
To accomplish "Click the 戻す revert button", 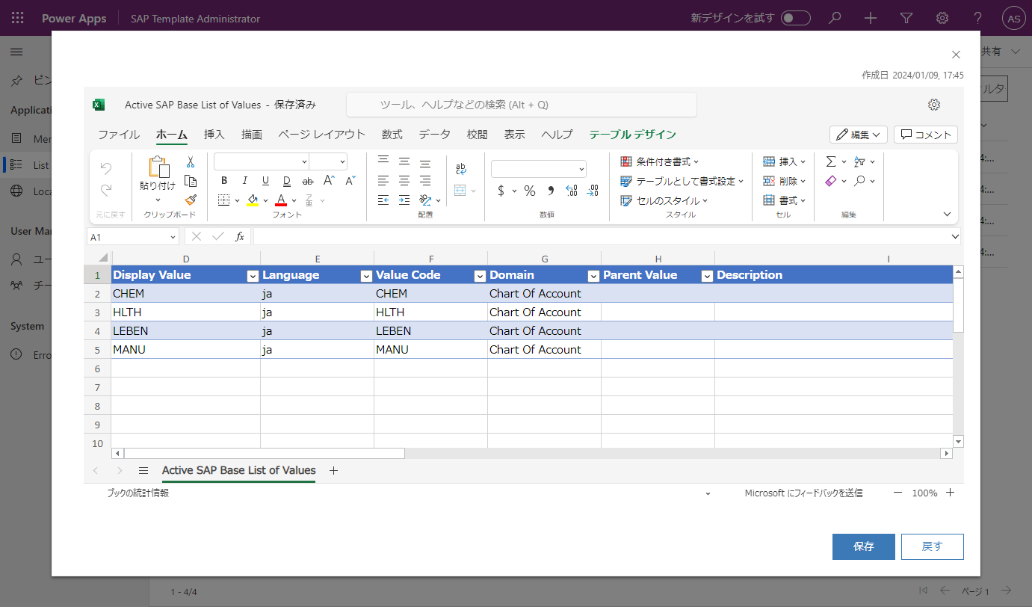I will click(933, 546).
